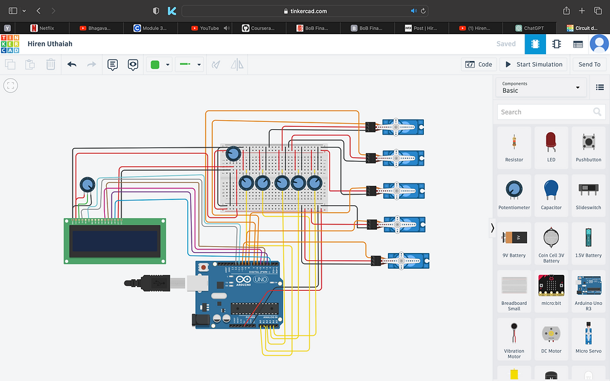Image resolution: width=610 pixels, height=381 pixels.
Task: Expand the wire type dropdown
Action: (x=198, y=64)
